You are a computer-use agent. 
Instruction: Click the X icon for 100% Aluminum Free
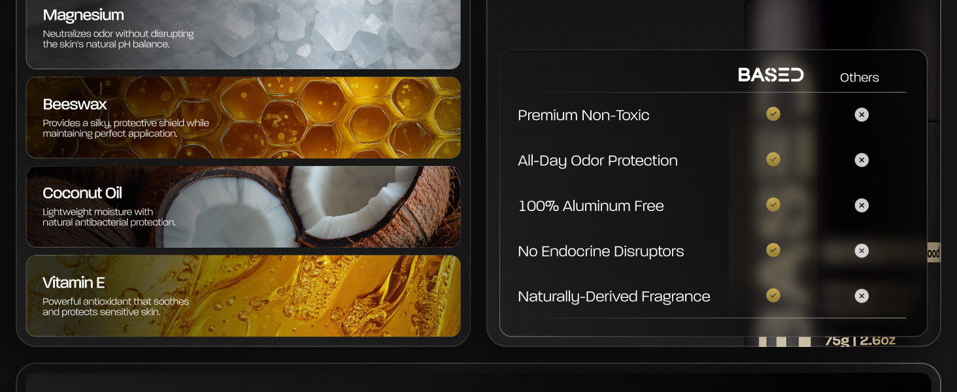point(862,206)
